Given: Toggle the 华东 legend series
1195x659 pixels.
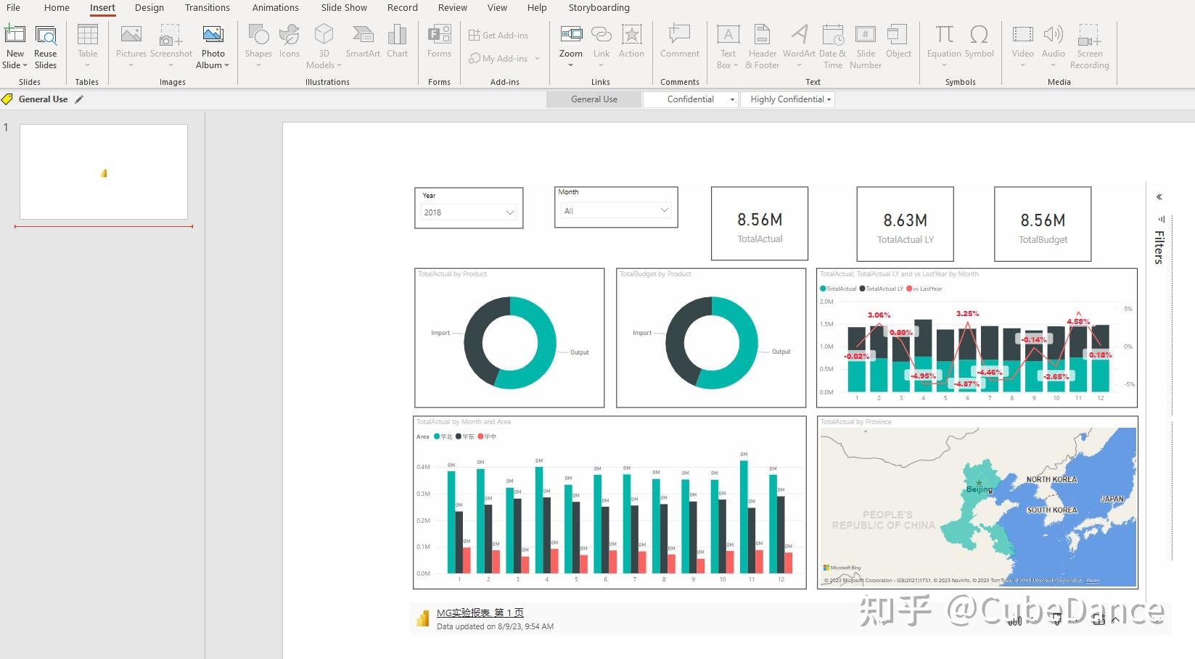Looking at the screenshot, I should (467, 436).
